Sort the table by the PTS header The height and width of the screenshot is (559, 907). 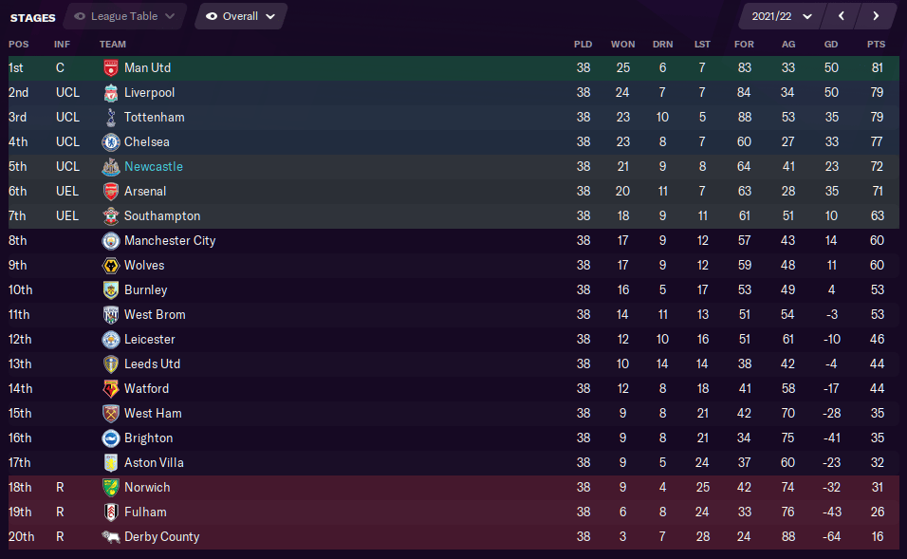coord(877,44)
